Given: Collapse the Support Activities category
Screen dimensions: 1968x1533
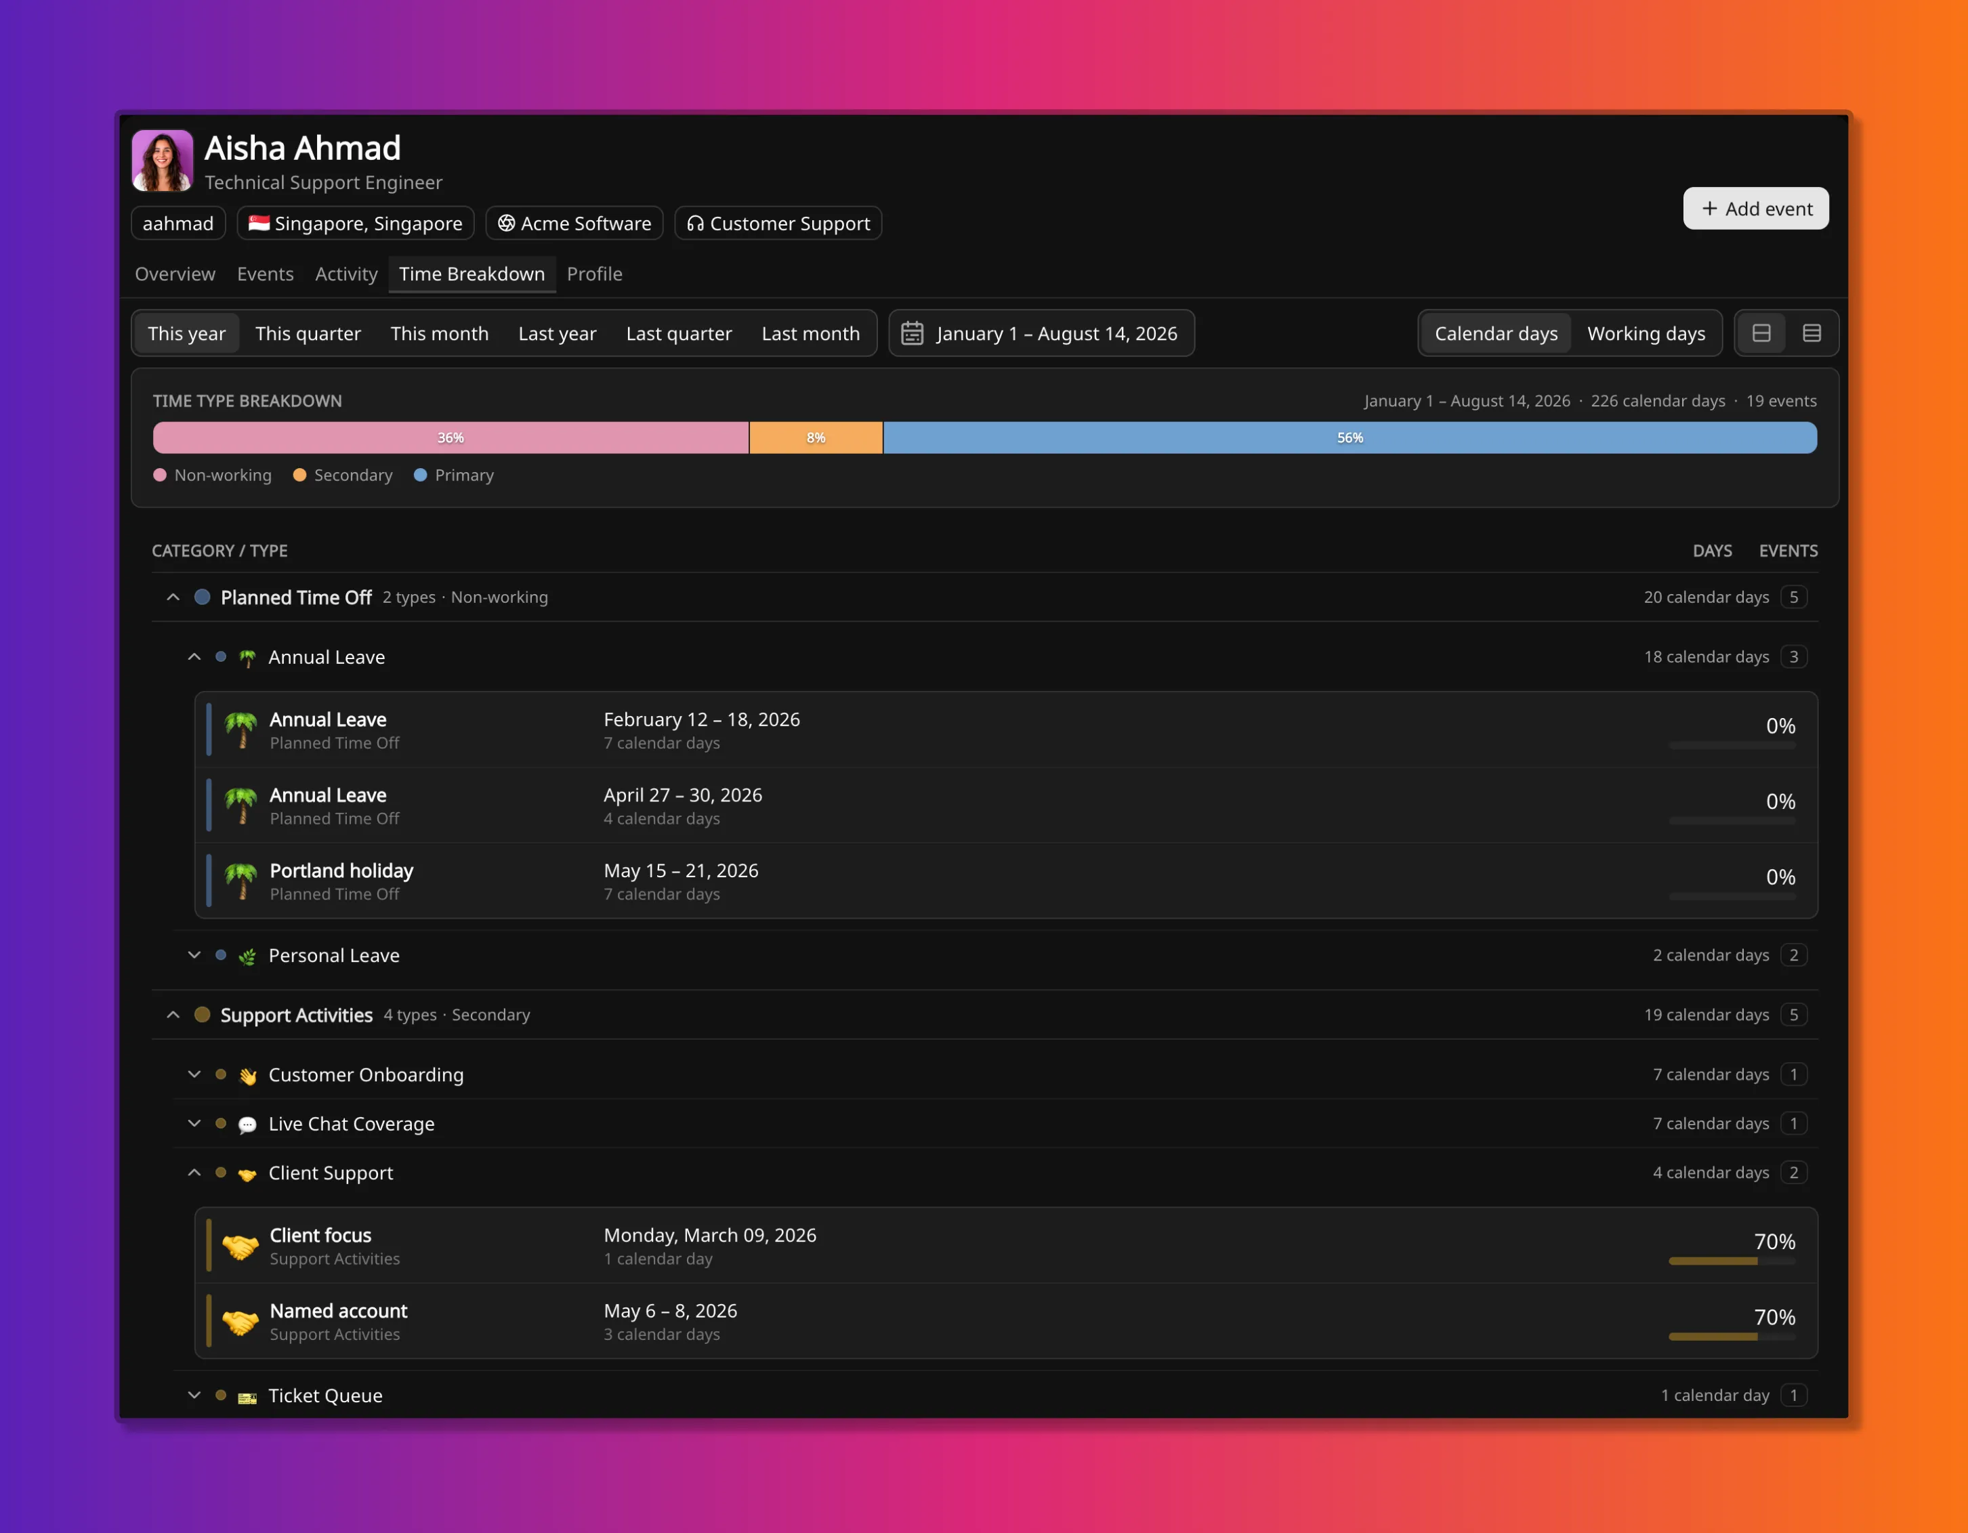Looking at the screenshot, I should (173, 1014).
